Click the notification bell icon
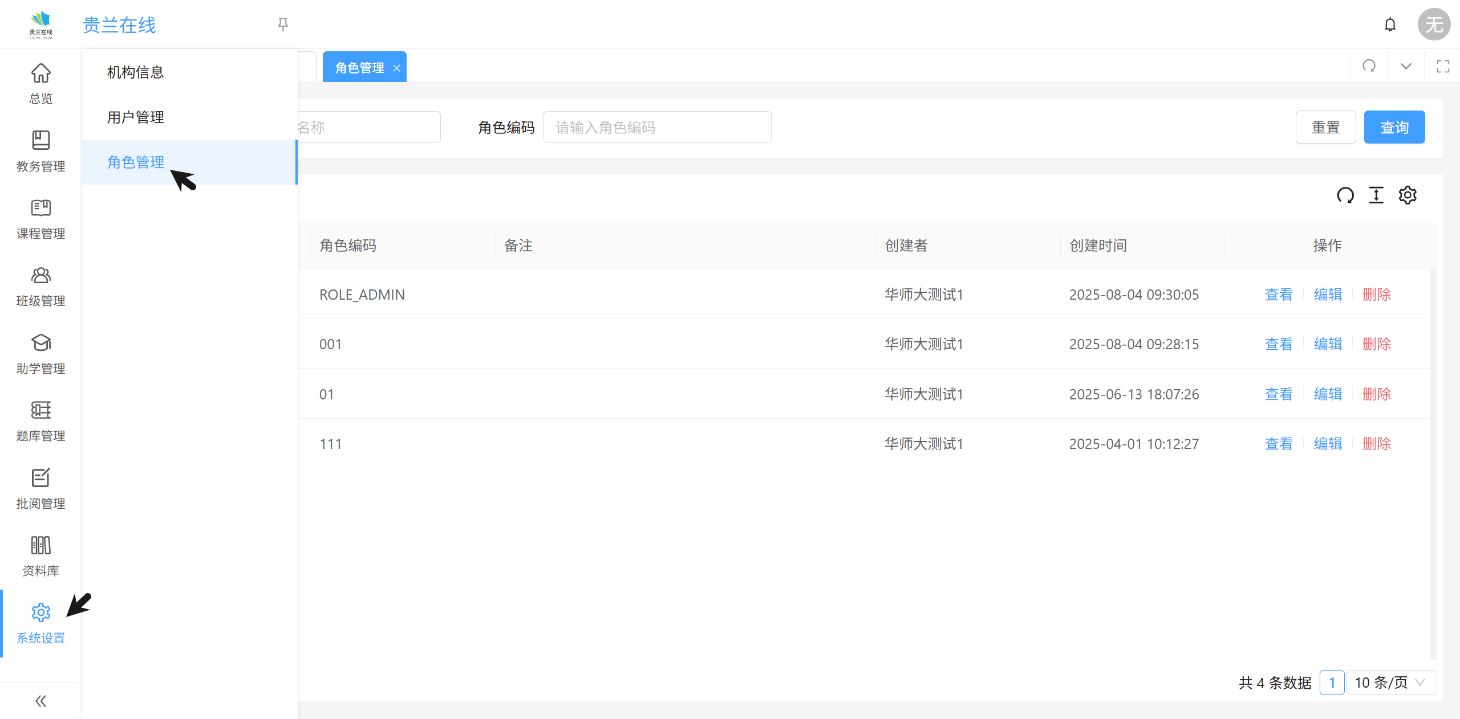 1390,24
